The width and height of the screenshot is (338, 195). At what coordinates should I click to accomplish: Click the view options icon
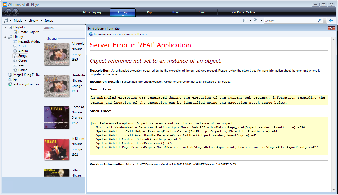pos(256,21)
